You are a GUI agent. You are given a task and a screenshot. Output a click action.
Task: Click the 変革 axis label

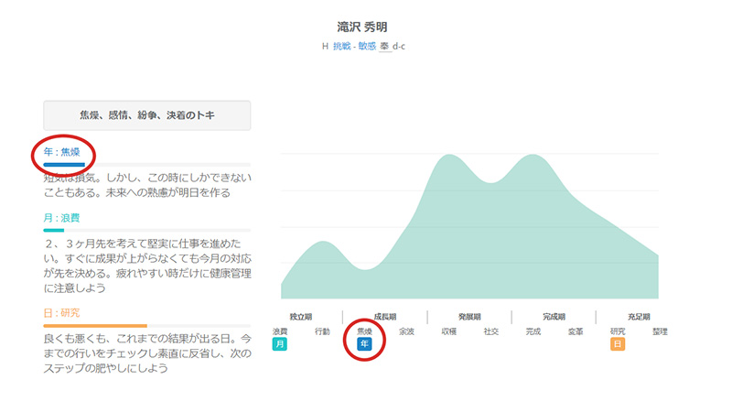point(576,331)
